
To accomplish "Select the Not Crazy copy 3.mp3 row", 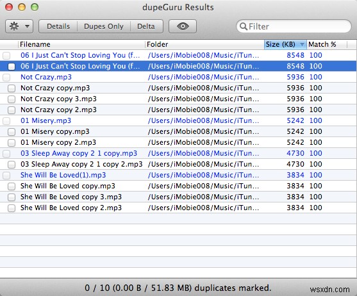I will point(178,99).
